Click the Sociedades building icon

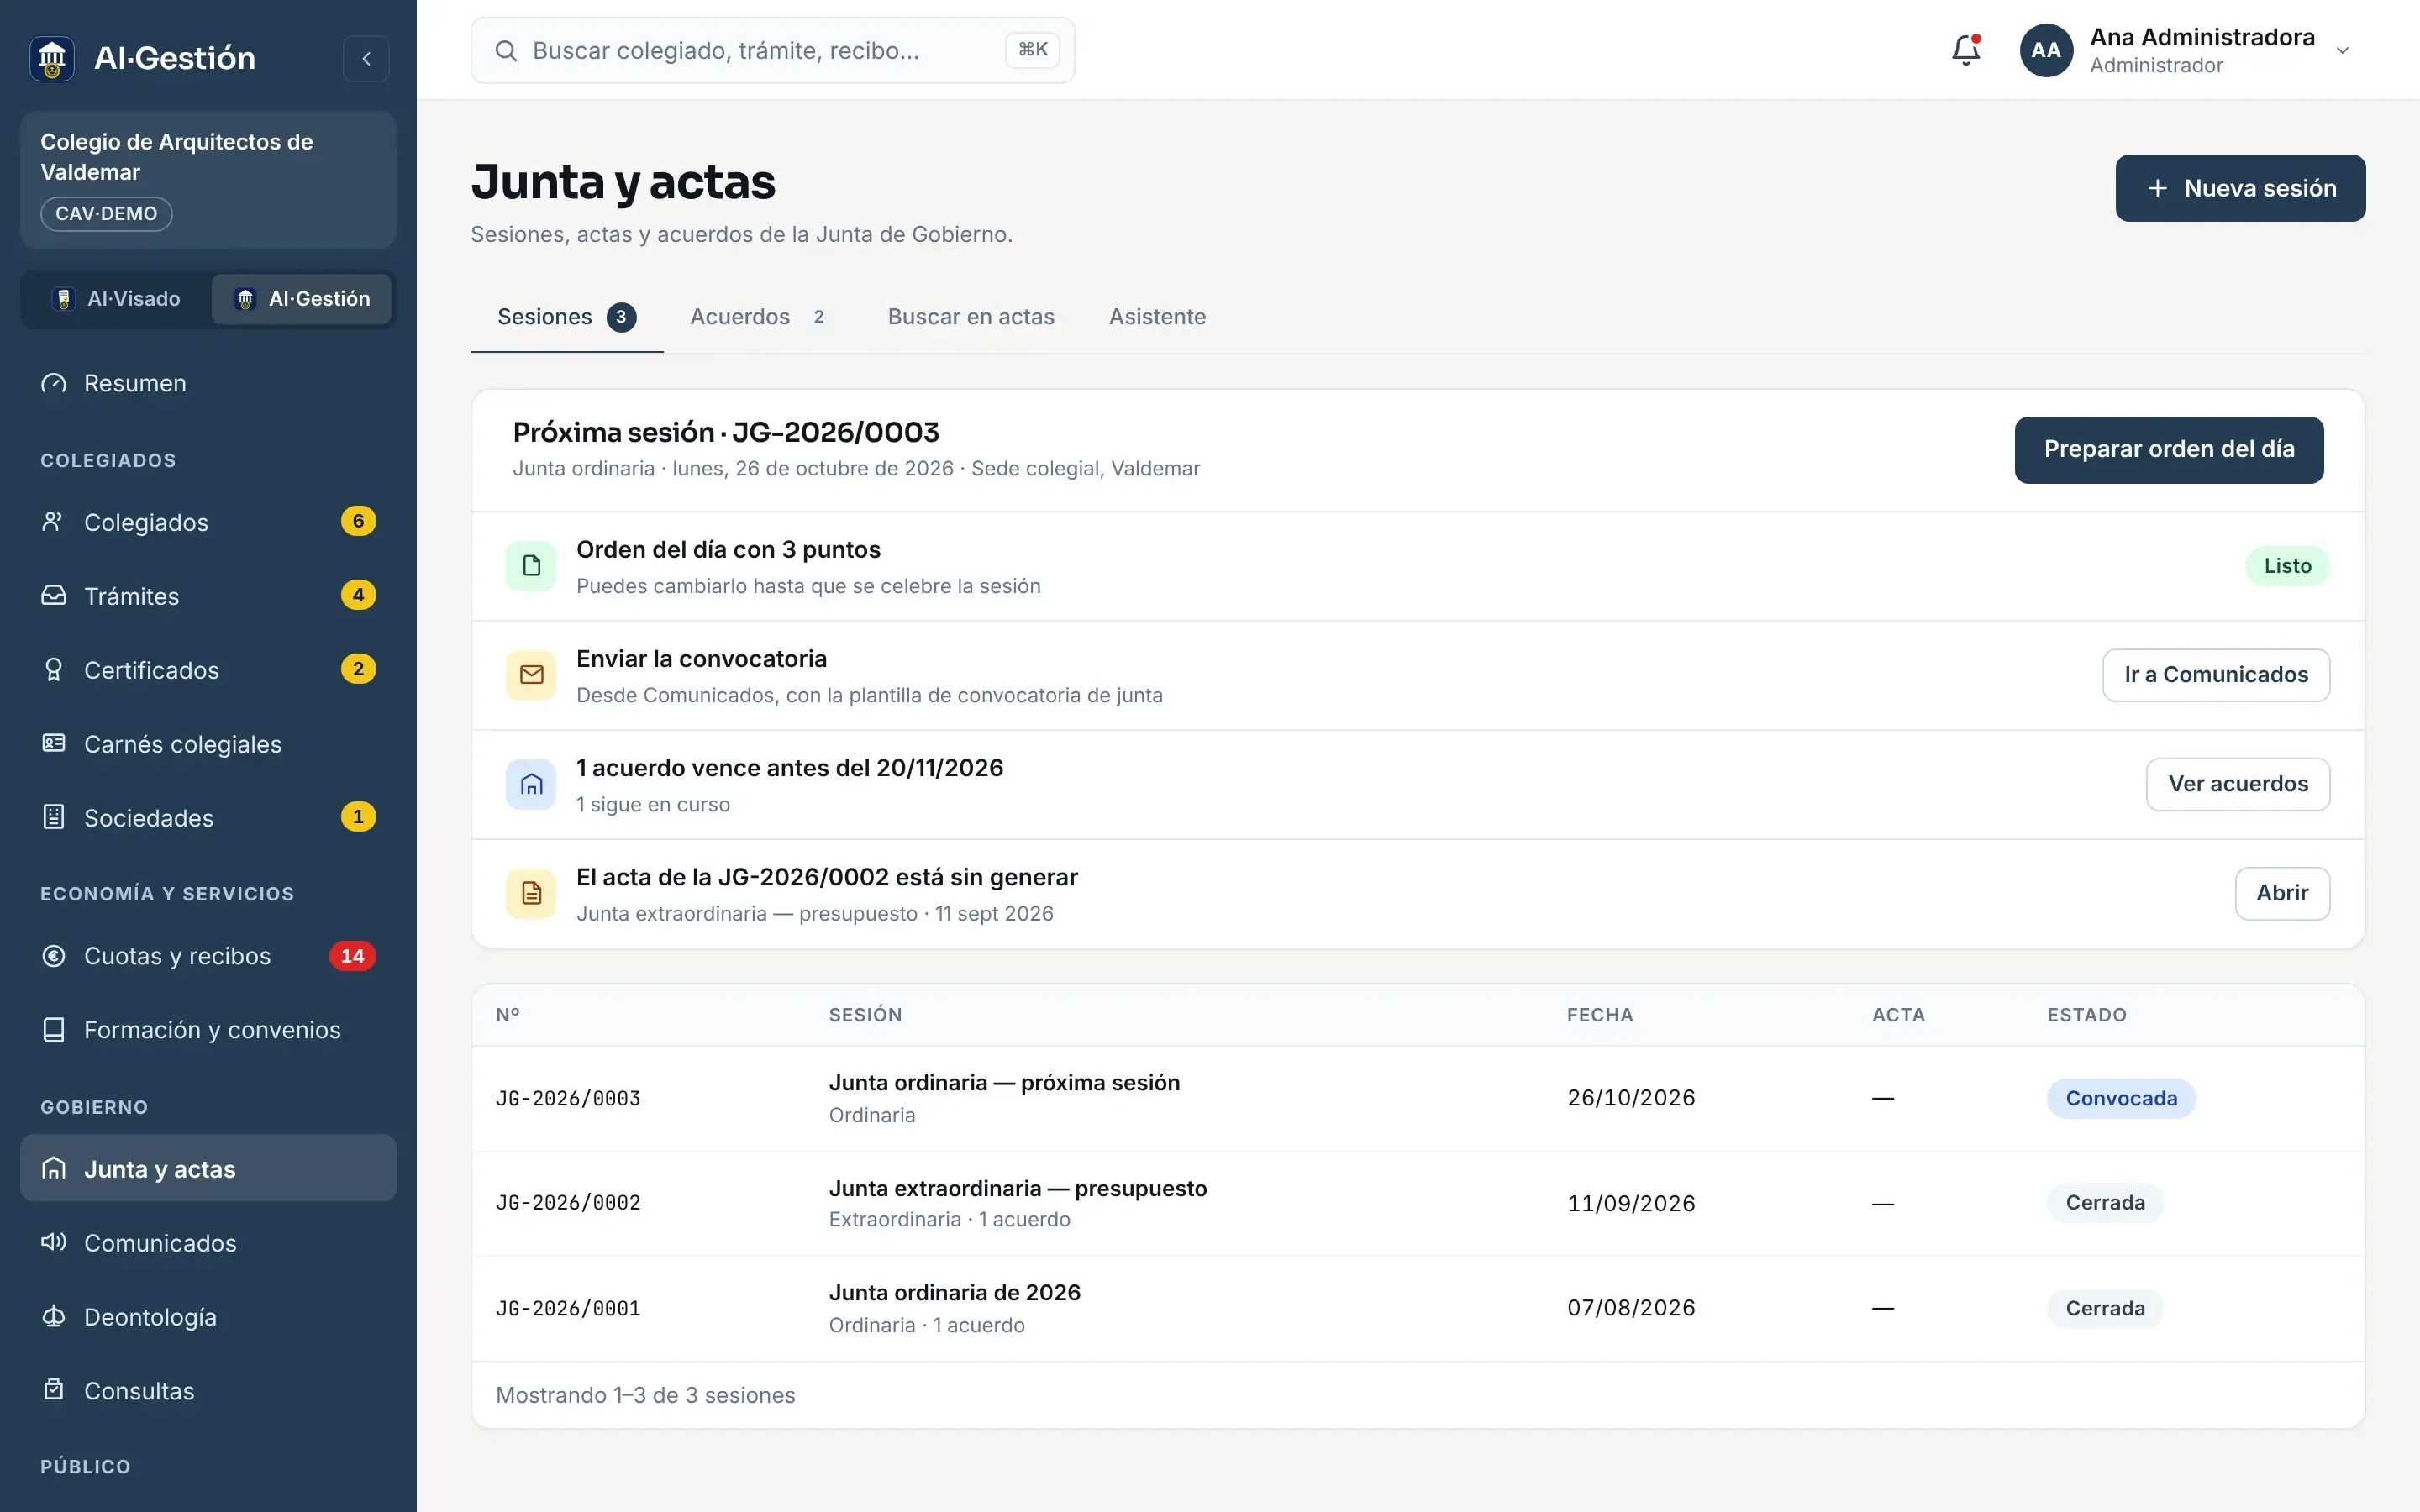(53, 818)
